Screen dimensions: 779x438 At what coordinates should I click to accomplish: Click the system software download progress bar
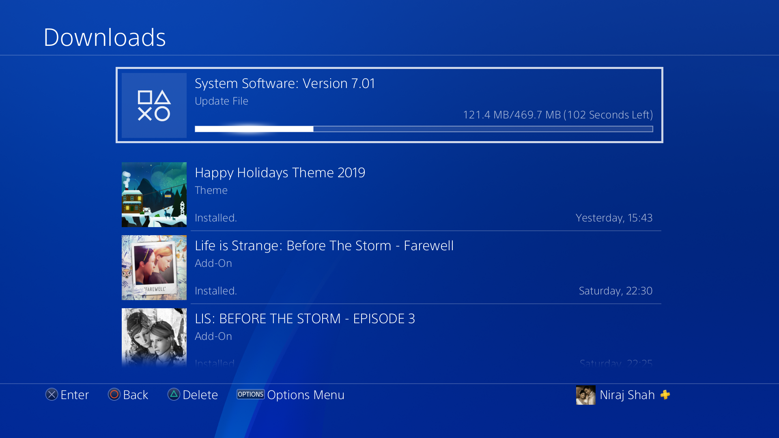424,129
